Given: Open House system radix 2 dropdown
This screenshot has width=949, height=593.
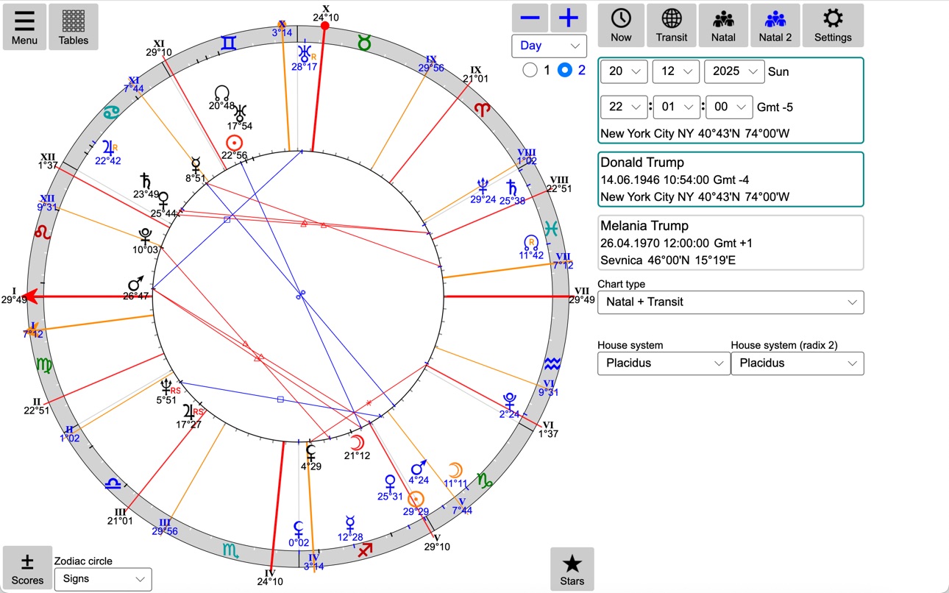Looking at the screenshot, I should tap(797, 363).
